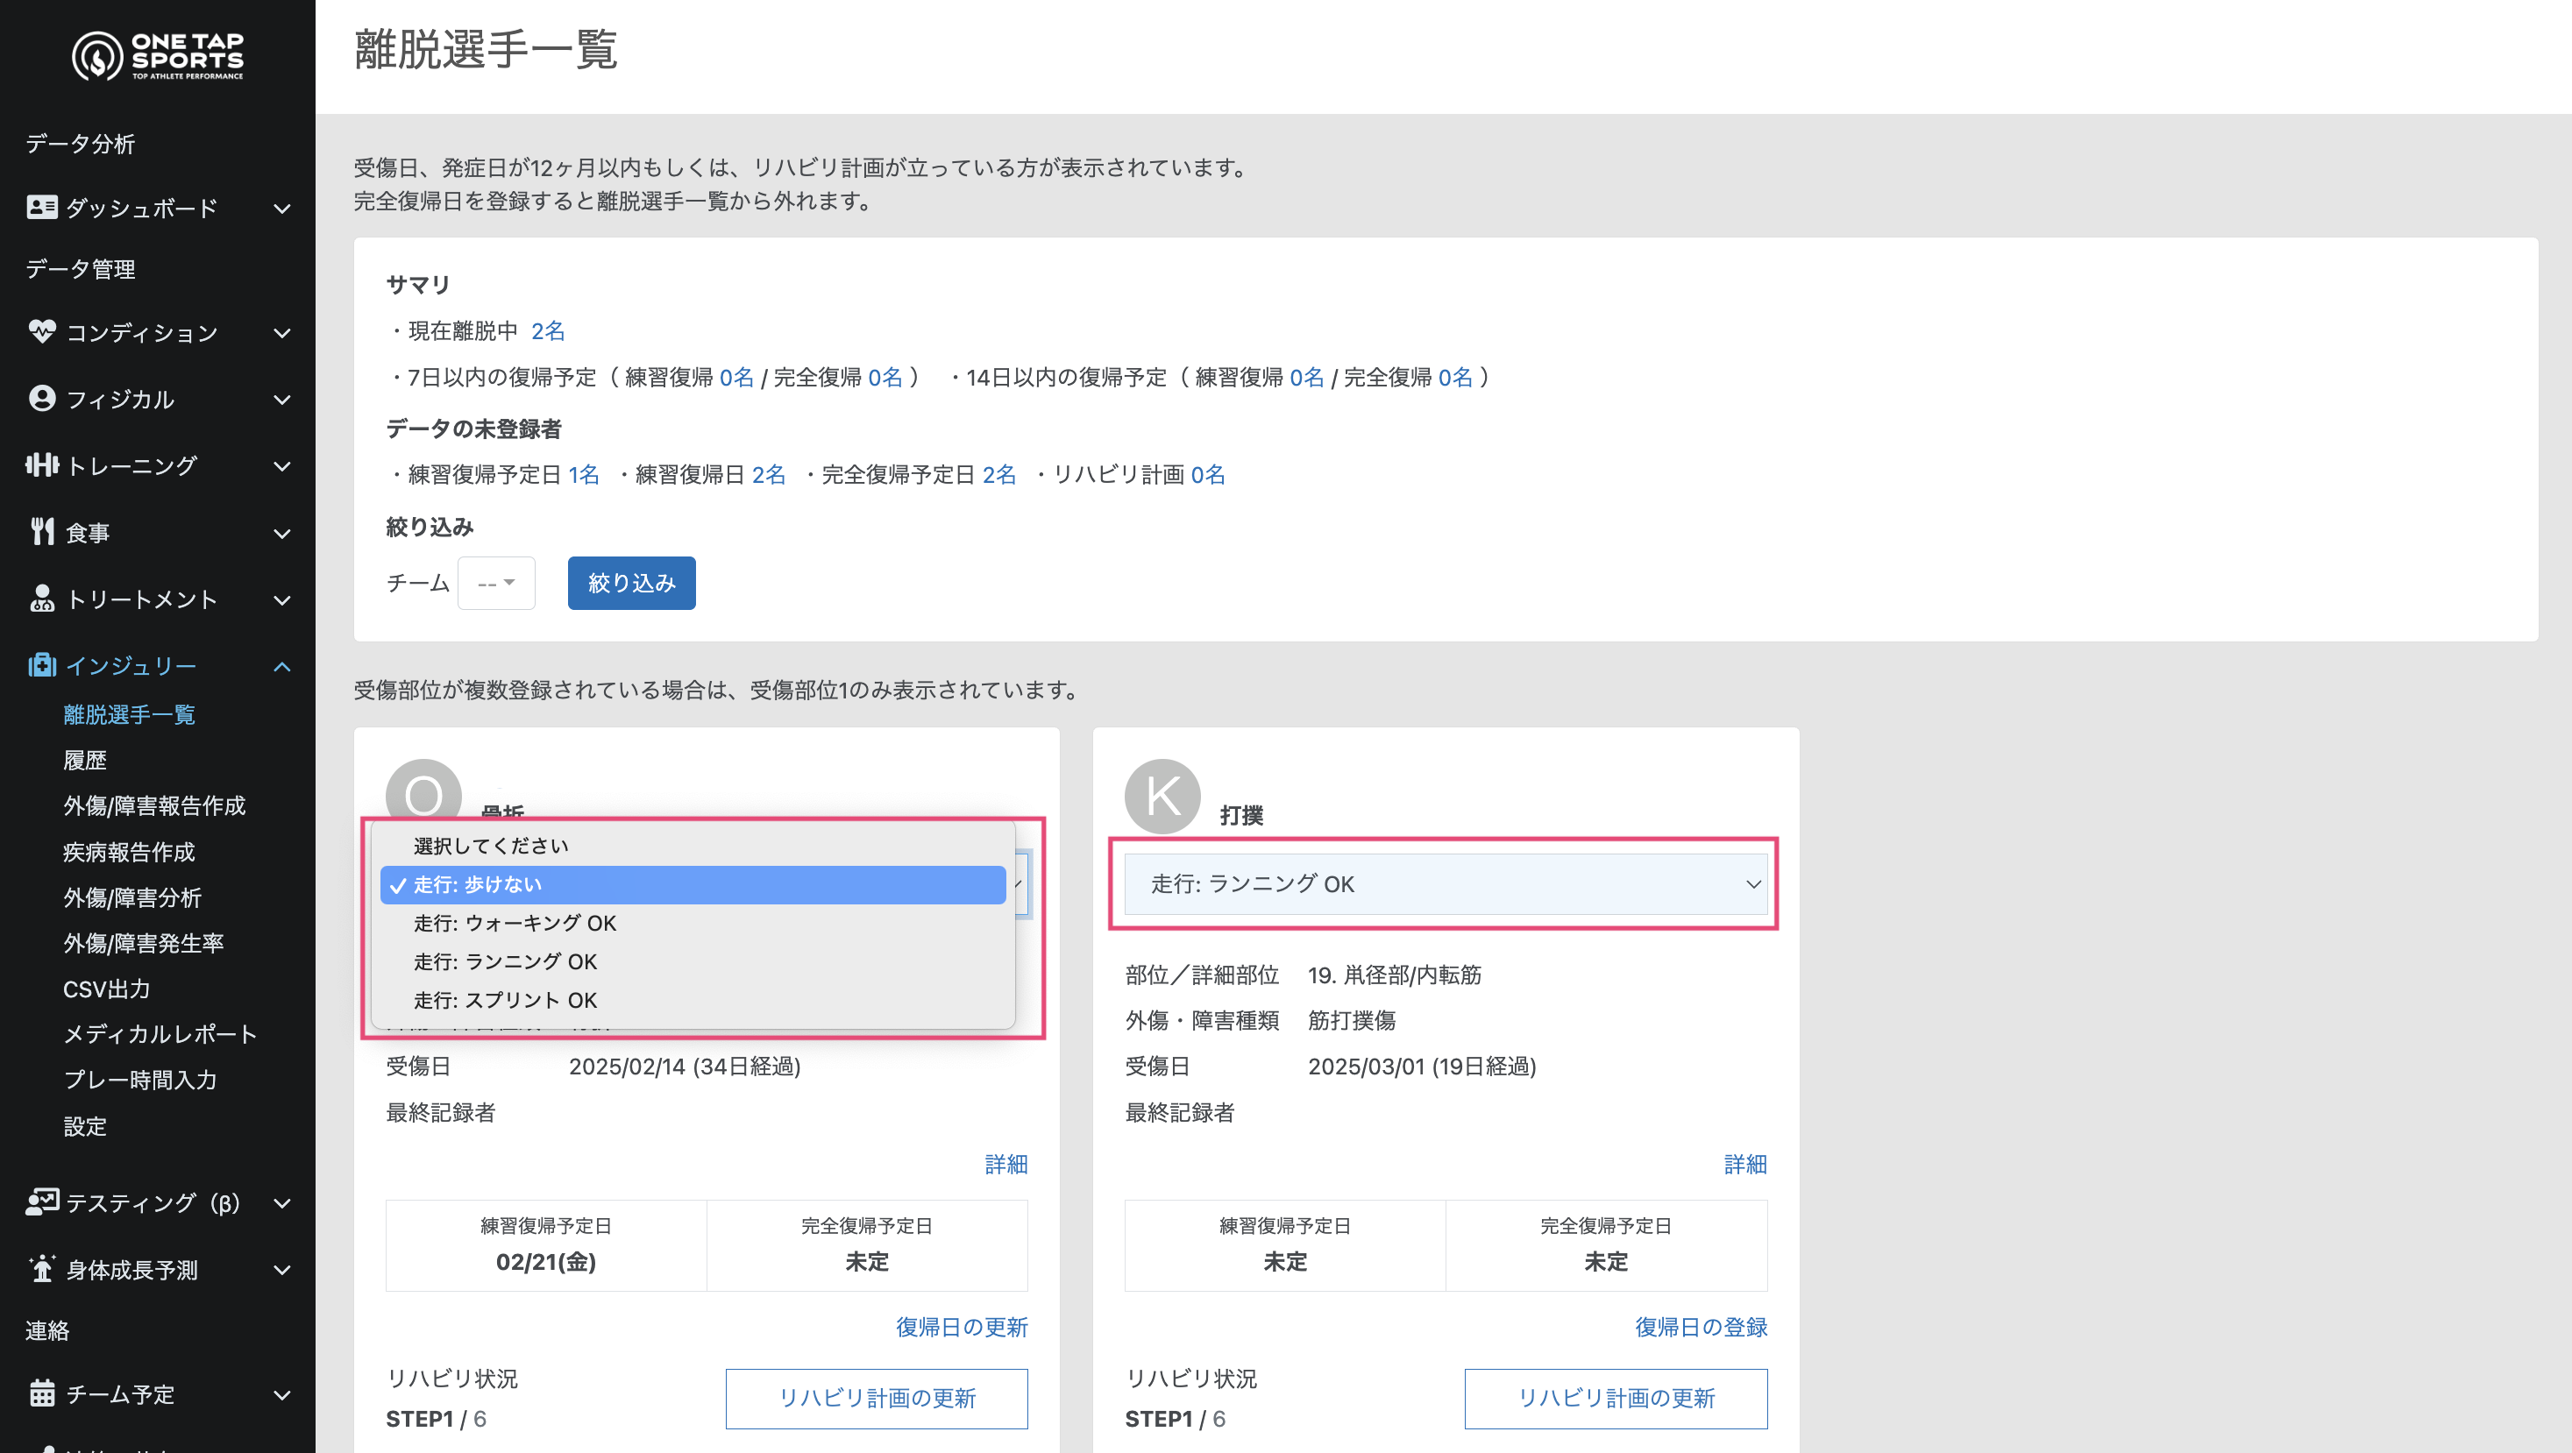Click the Condition heartbeat icon
The height and width of the screenshot is (1453, 2572).
(x=41, y=331)
